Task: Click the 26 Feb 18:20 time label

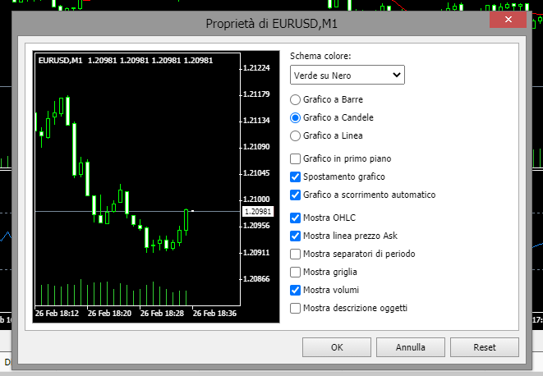Action: [109, 314]
